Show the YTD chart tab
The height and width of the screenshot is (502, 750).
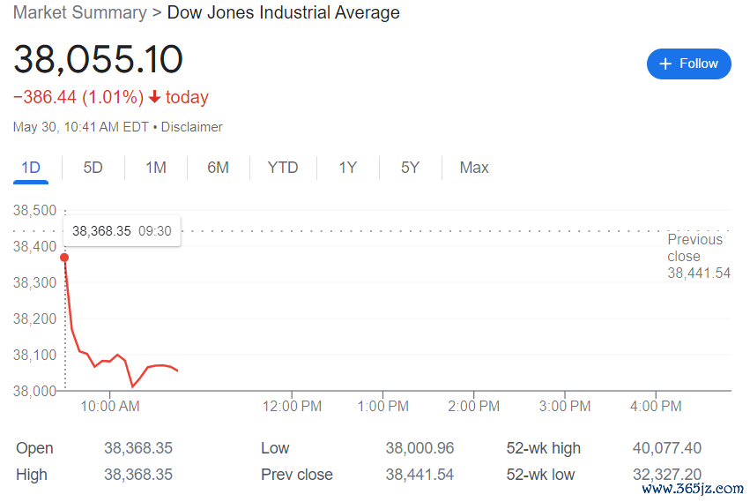[x=283, y=168]
